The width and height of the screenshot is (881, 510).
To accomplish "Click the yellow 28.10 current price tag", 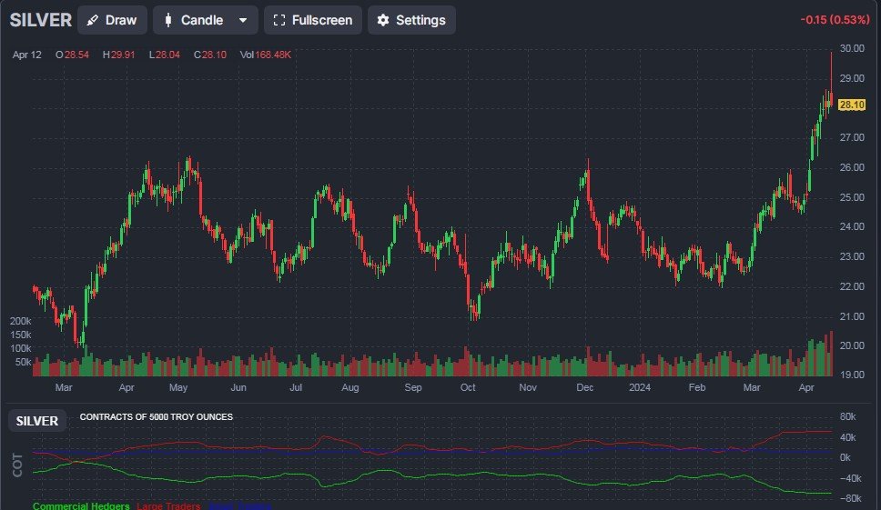I will 851,105.
